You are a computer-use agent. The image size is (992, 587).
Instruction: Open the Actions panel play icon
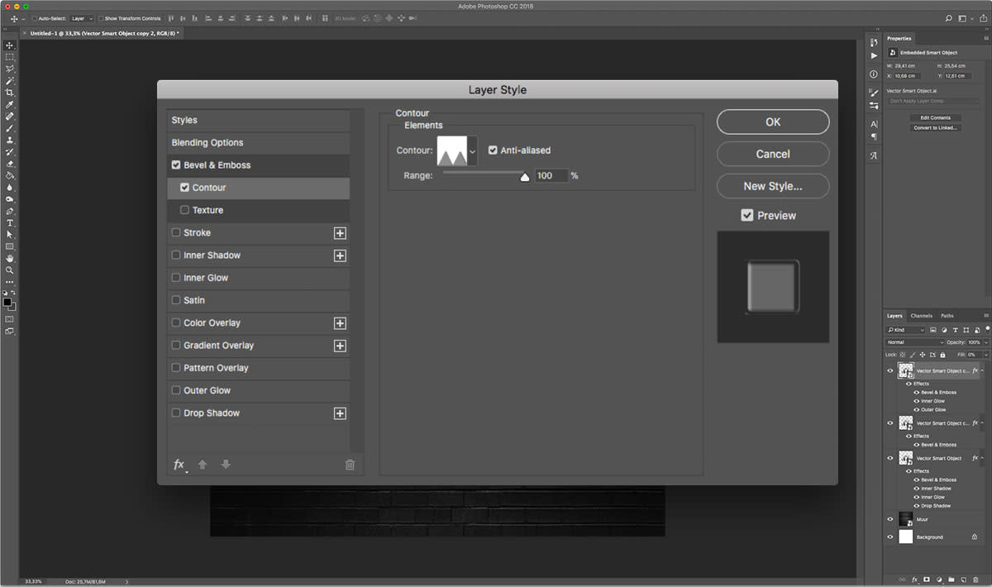coord(874,55)
